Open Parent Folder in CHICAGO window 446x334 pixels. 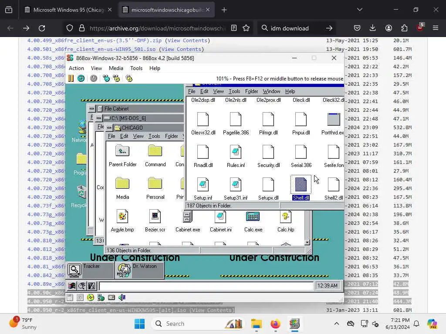(122, 150)
